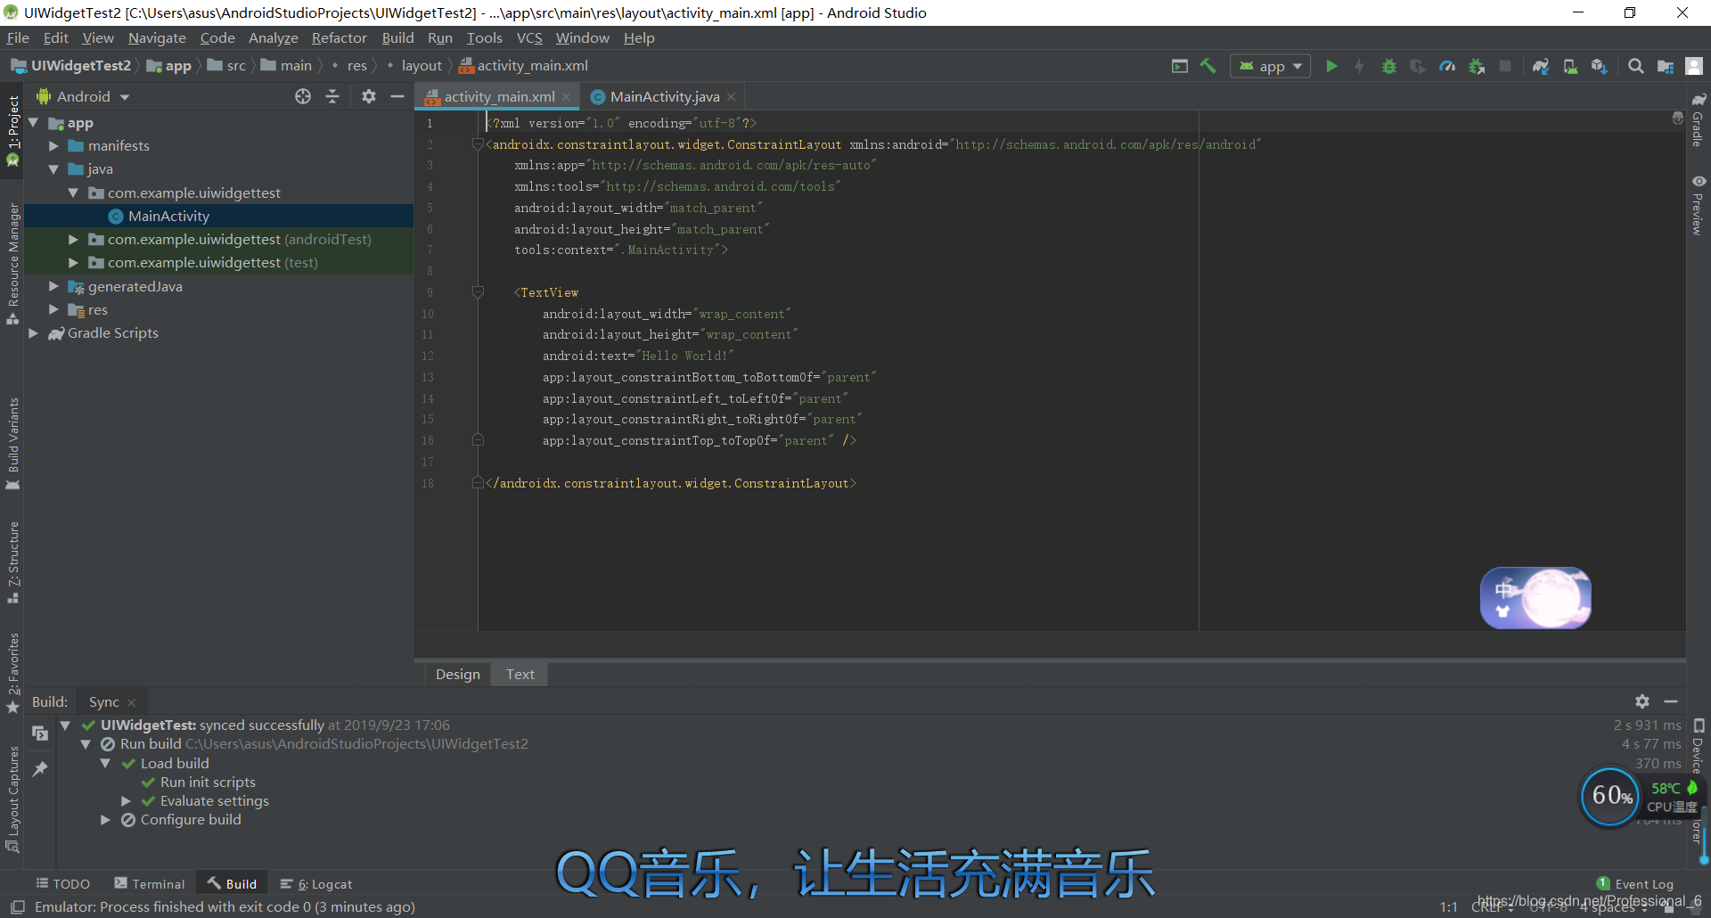Click the toggle view icon in Build panel sidebar
Image resolution: width=1711 pixels, height=918 pixels.
40,734
